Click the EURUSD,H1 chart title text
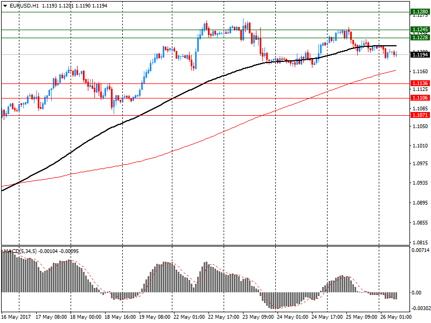This screenshot has width=431, height=323. tap(24, 6)
